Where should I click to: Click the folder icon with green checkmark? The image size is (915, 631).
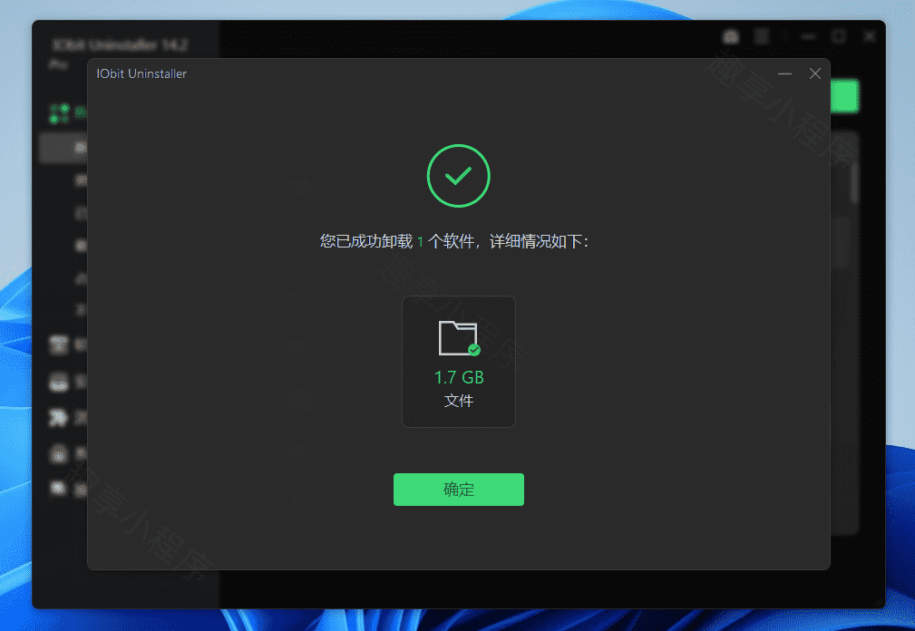pyautogui.click(x=459, y=338)
